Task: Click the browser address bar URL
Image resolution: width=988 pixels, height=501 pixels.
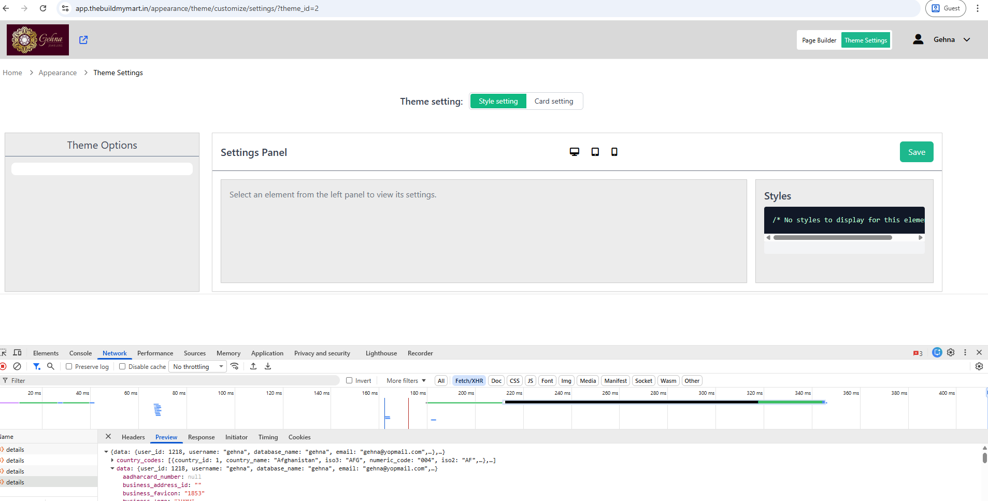Action: click(197, 8)
